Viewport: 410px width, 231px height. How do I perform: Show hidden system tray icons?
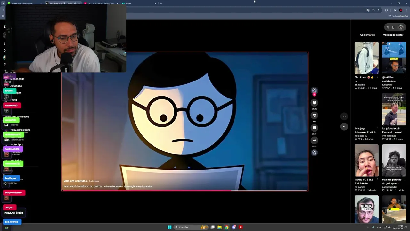pos(368,227)
